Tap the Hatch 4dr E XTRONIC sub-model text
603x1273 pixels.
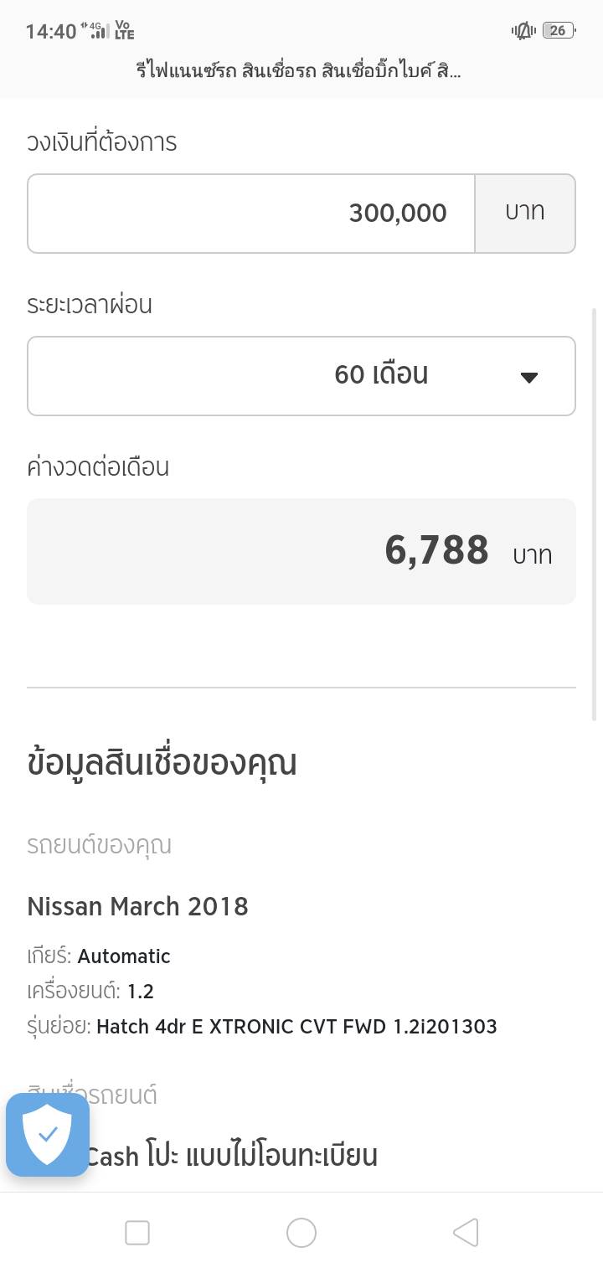[296, 1027]
